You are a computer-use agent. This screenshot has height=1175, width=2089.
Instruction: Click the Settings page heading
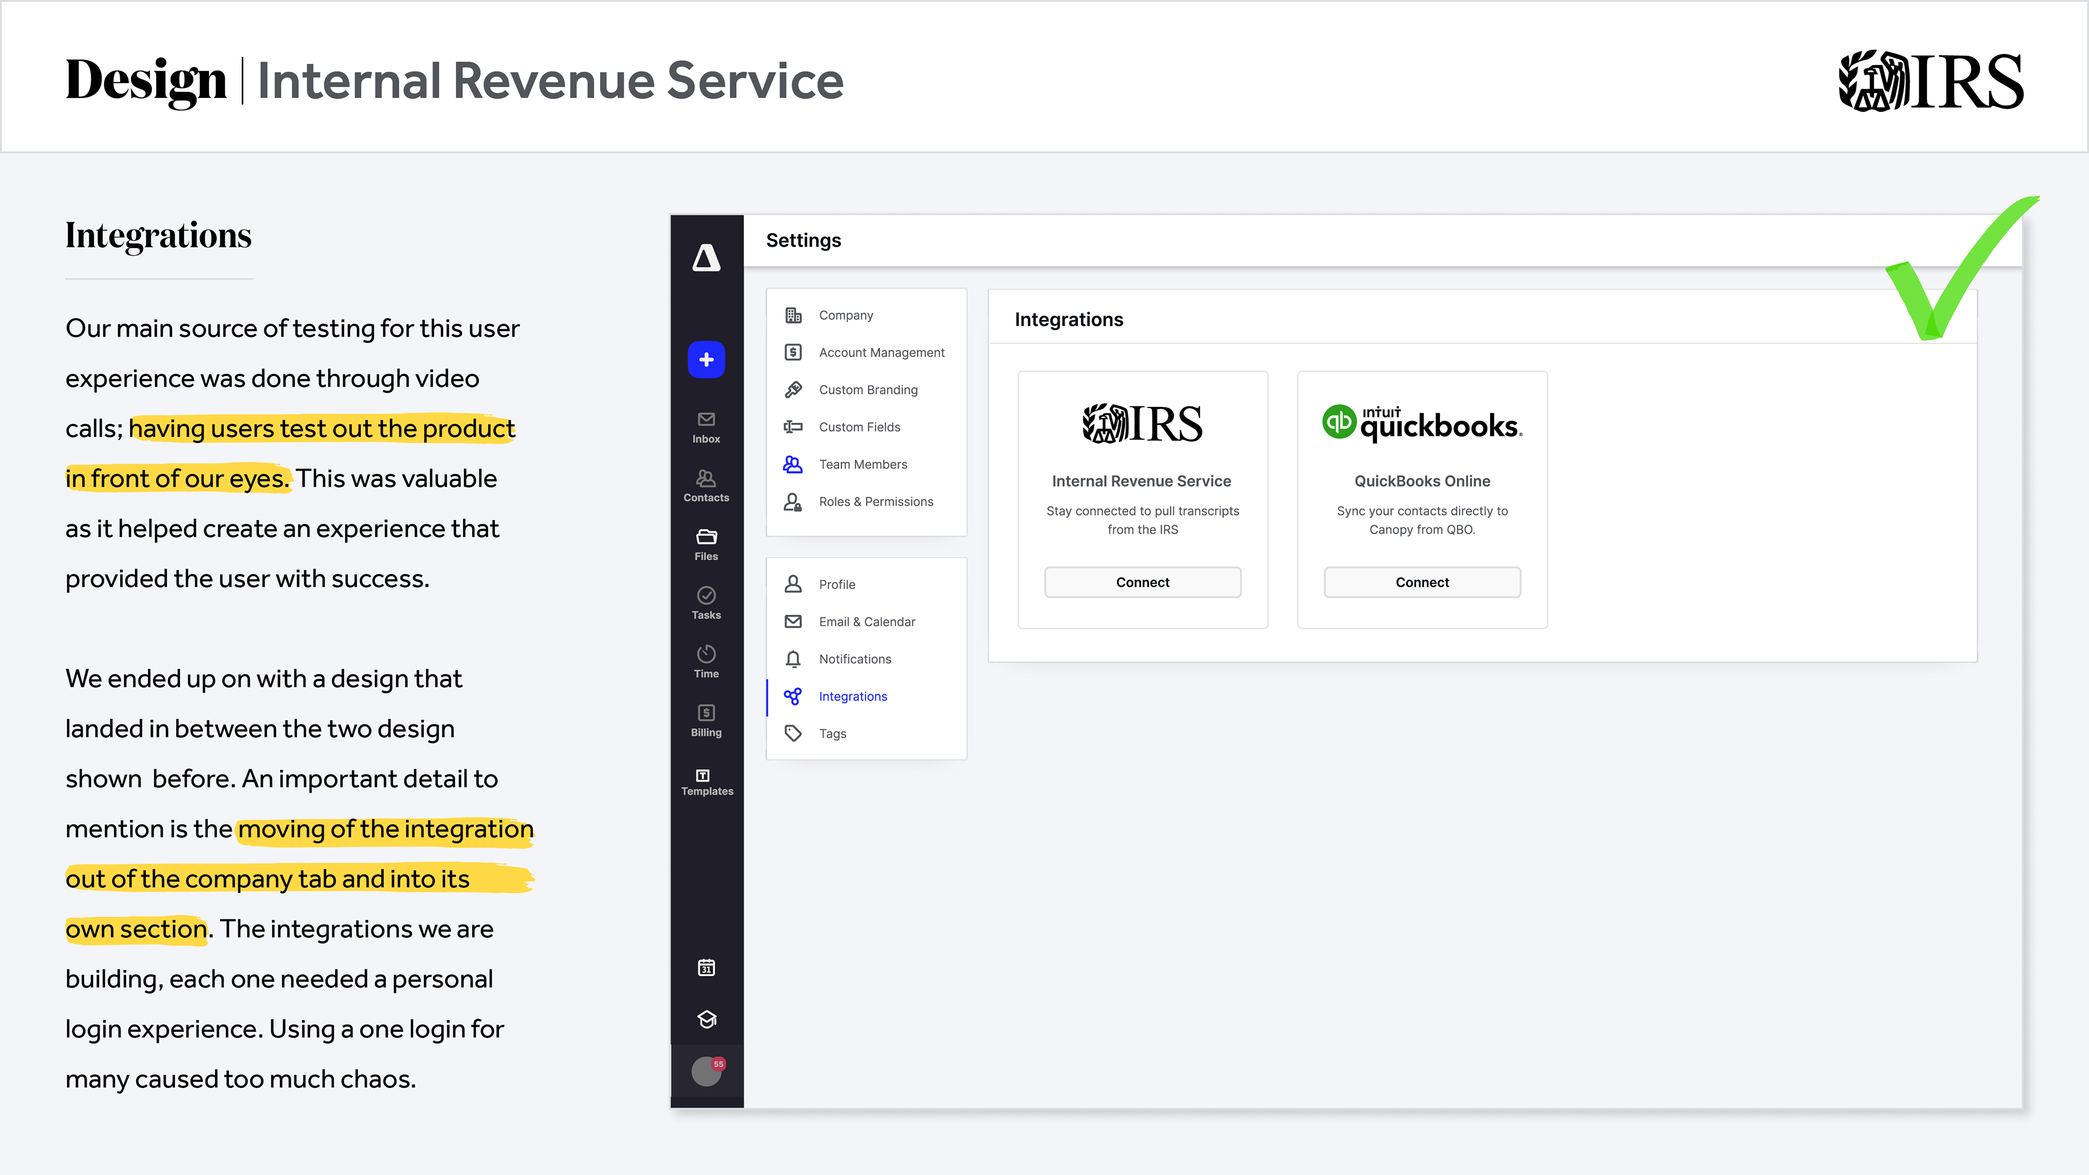(x=804, y=240)
